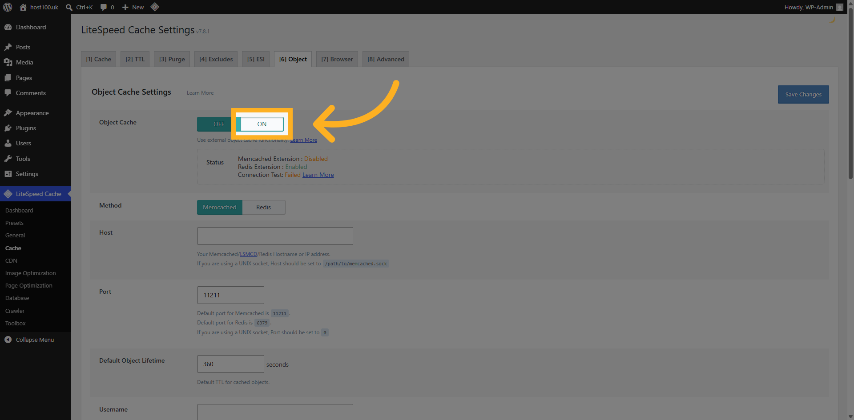Click the Redis Extension Enabled status

[x=296, y=167]
